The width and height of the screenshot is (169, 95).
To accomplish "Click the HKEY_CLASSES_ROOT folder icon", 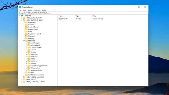I will [24, 18].
